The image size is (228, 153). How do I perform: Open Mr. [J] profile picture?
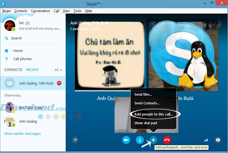click(10, 26)
